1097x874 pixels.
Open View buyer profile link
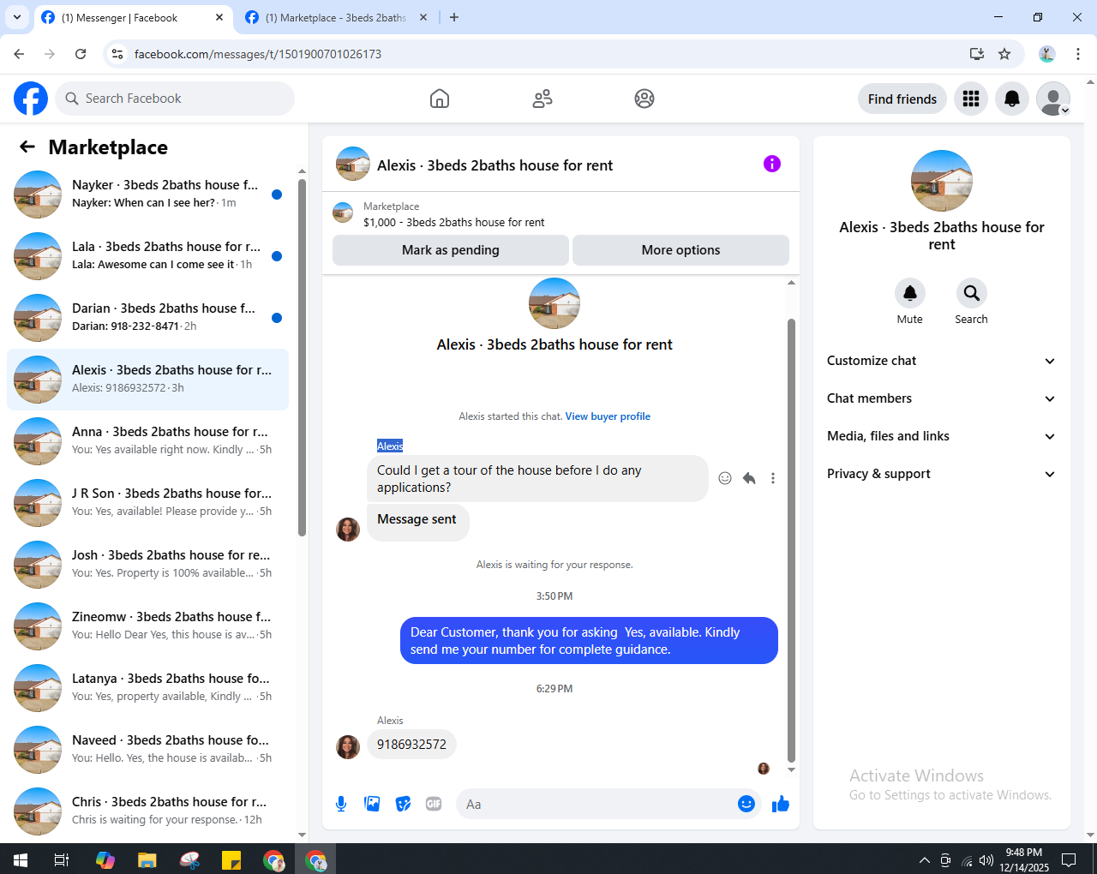(608, 416)
